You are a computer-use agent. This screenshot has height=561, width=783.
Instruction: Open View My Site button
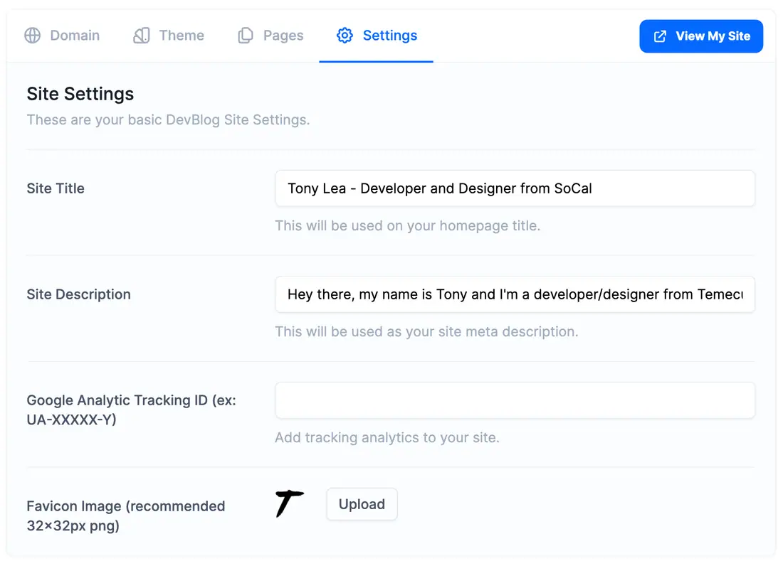[701, 36]
